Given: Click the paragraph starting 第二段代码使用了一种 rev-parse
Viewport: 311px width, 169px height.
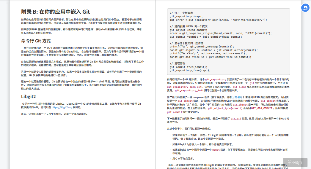Looking at the screenshot, I should click(228, 105).
